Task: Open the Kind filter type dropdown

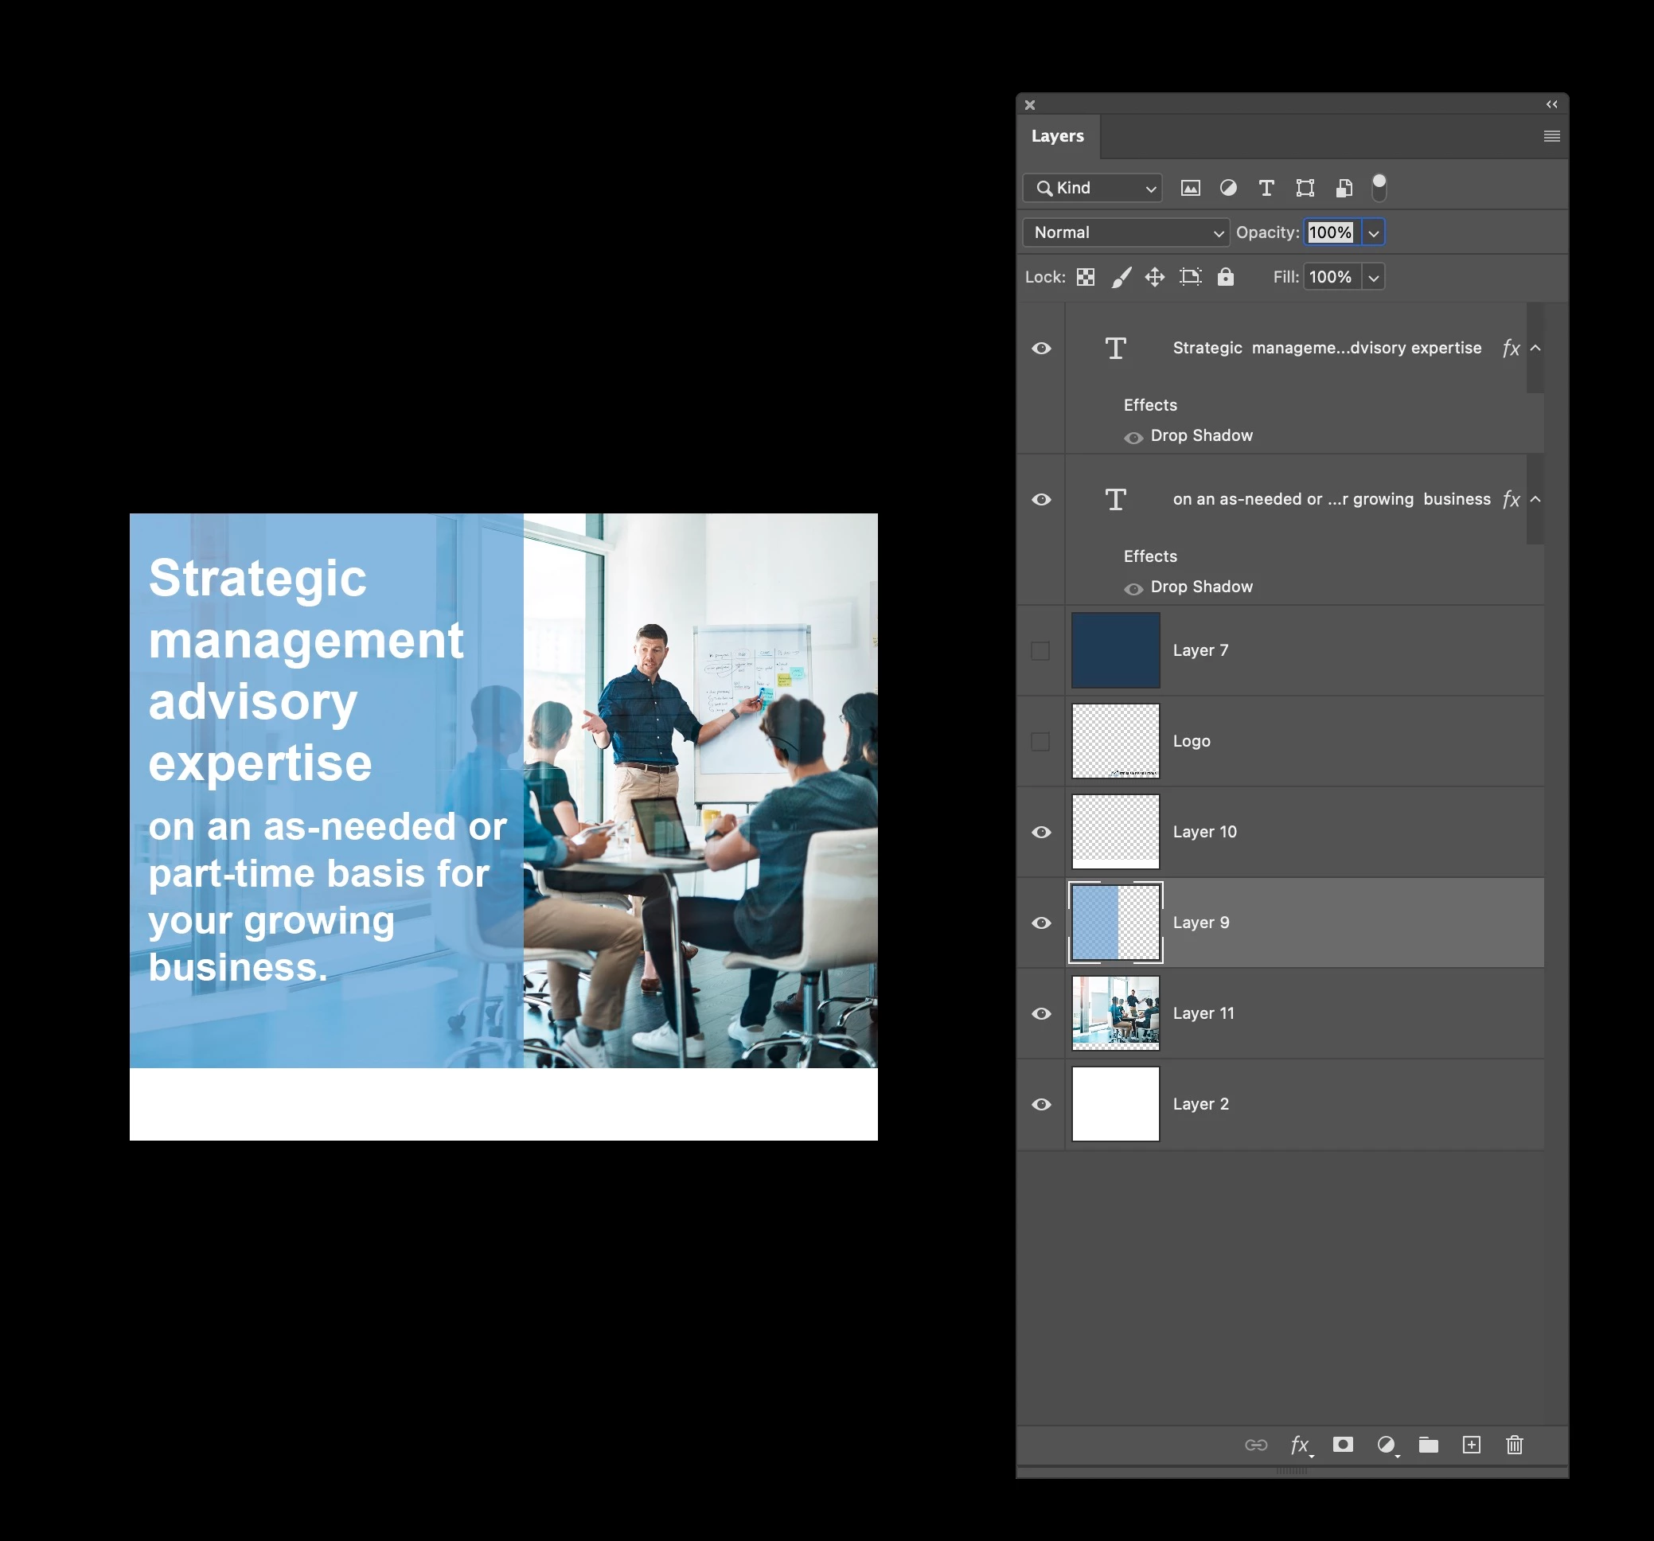Action: click(1091, 188)
